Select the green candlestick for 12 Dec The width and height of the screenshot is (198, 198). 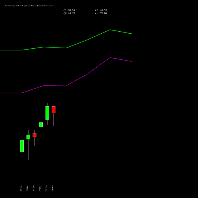point(22,146)
